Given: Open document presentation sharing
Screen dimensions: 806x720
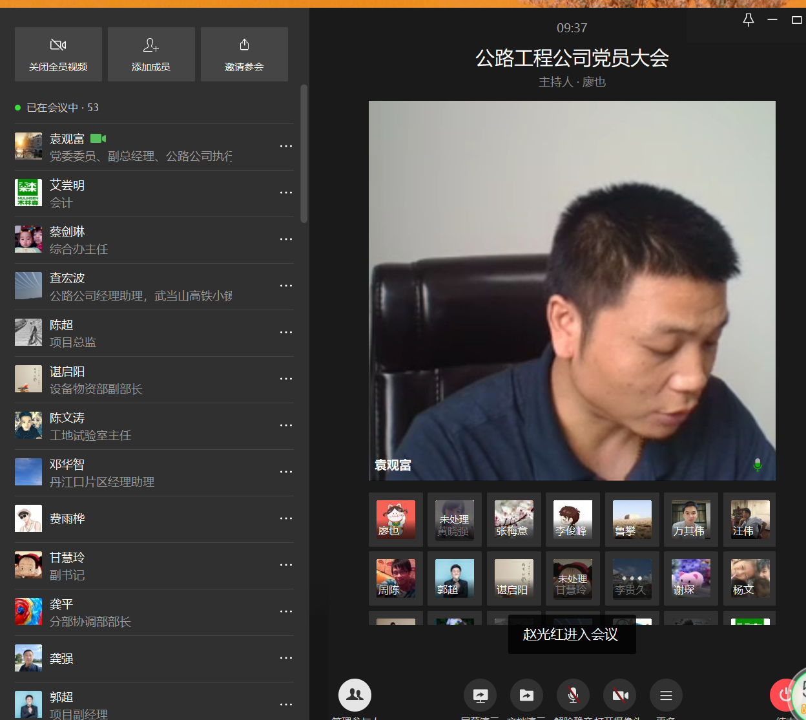Looking at the screenshot, I should (x=526, y=695).
